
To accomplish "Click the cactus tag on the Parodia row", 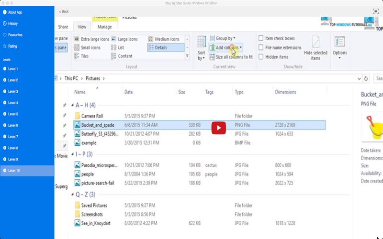I will pos(211,165).
